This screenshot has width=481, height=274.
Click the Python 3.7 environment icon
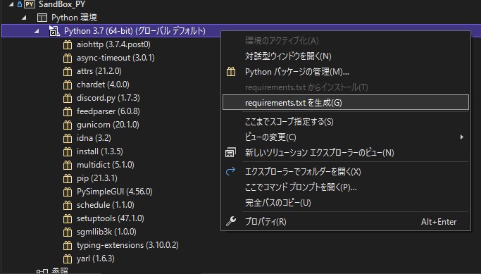point(54,31)
